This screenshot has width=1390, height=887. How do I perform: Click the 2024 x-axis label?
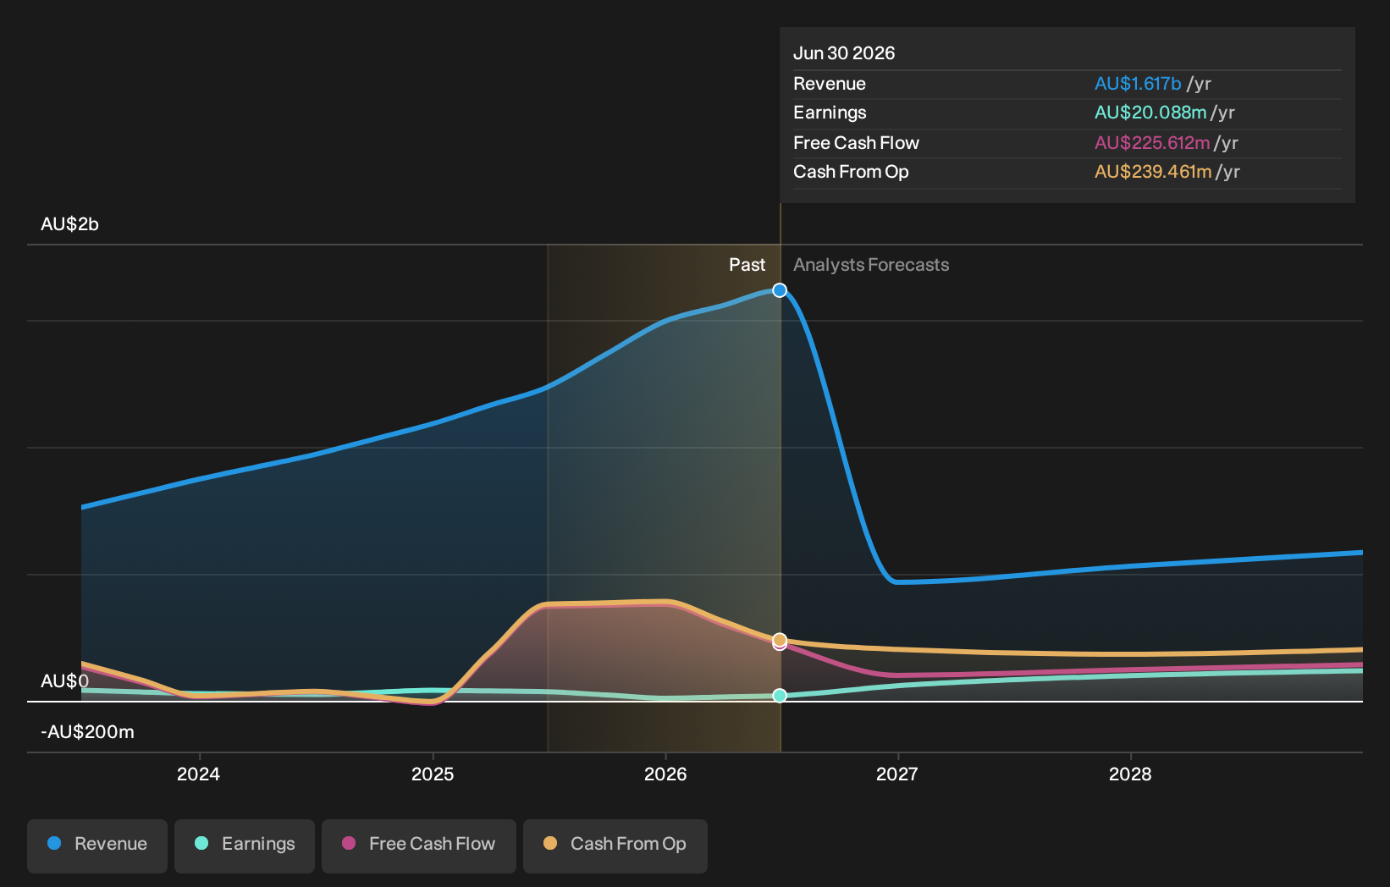tap(198, 774)
